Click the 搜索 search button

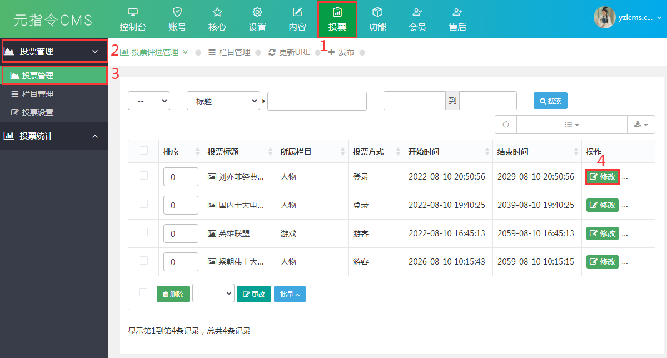550,101
